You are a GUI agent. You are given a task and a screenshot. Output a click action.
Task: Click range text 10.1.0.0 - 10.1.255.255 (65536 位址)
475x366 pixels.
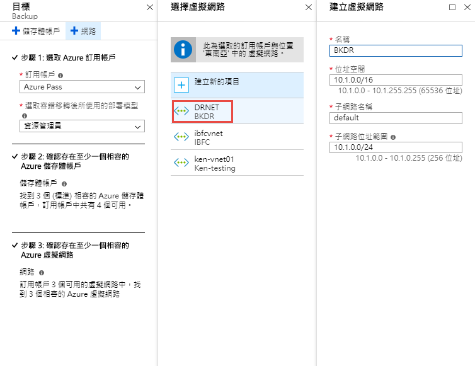click(400, 91)
